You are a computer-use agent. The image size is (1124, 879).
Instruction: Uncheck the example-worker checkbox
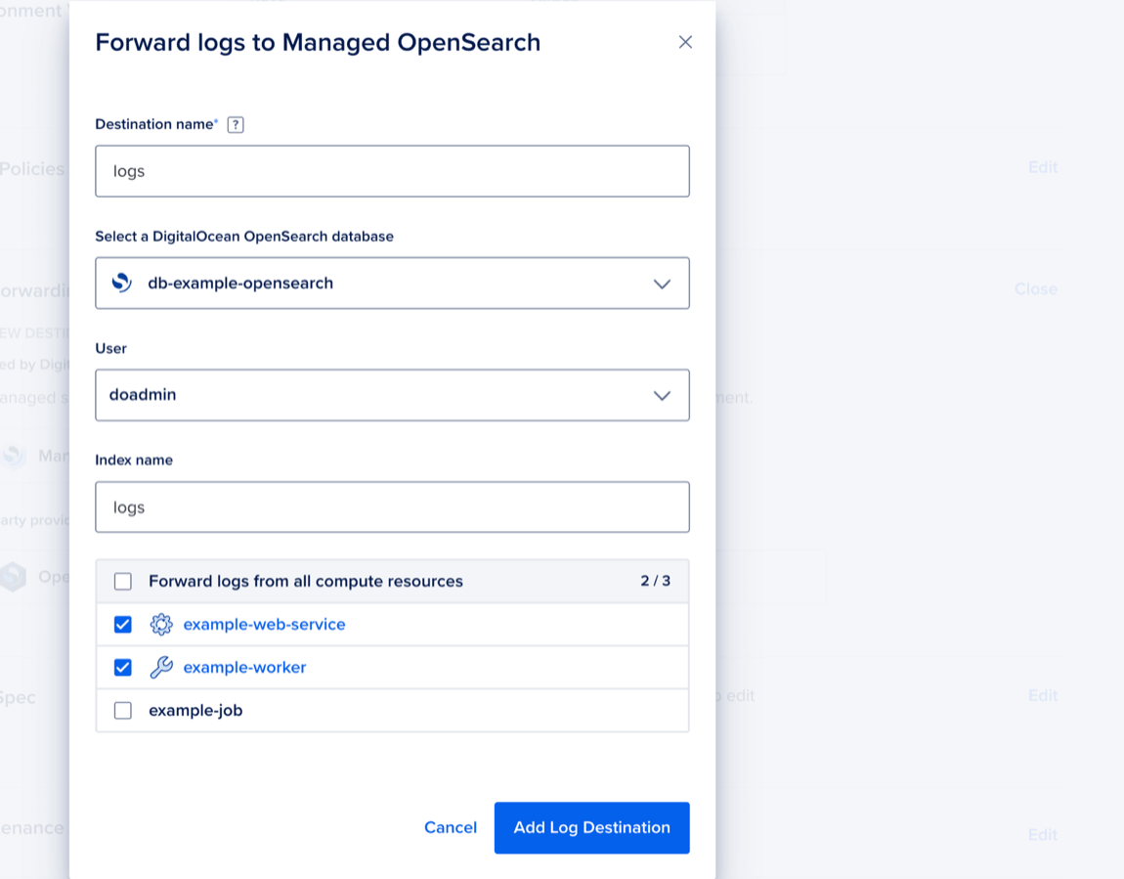[123, 667]
